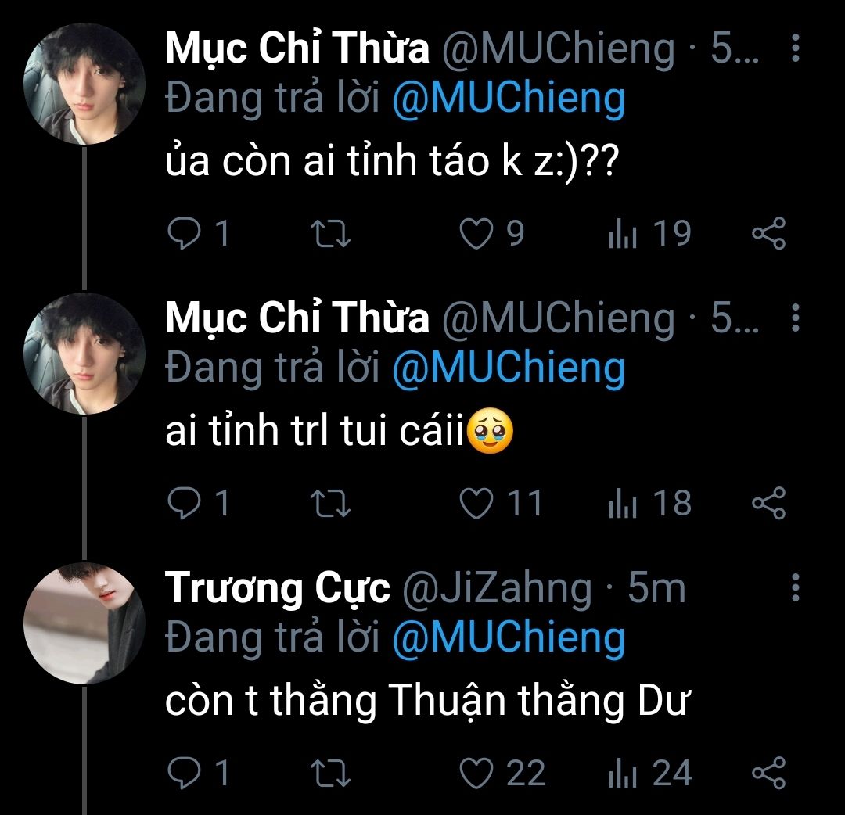
Task: Open more options menu on second tweet
Action: [x=795, y=318]
